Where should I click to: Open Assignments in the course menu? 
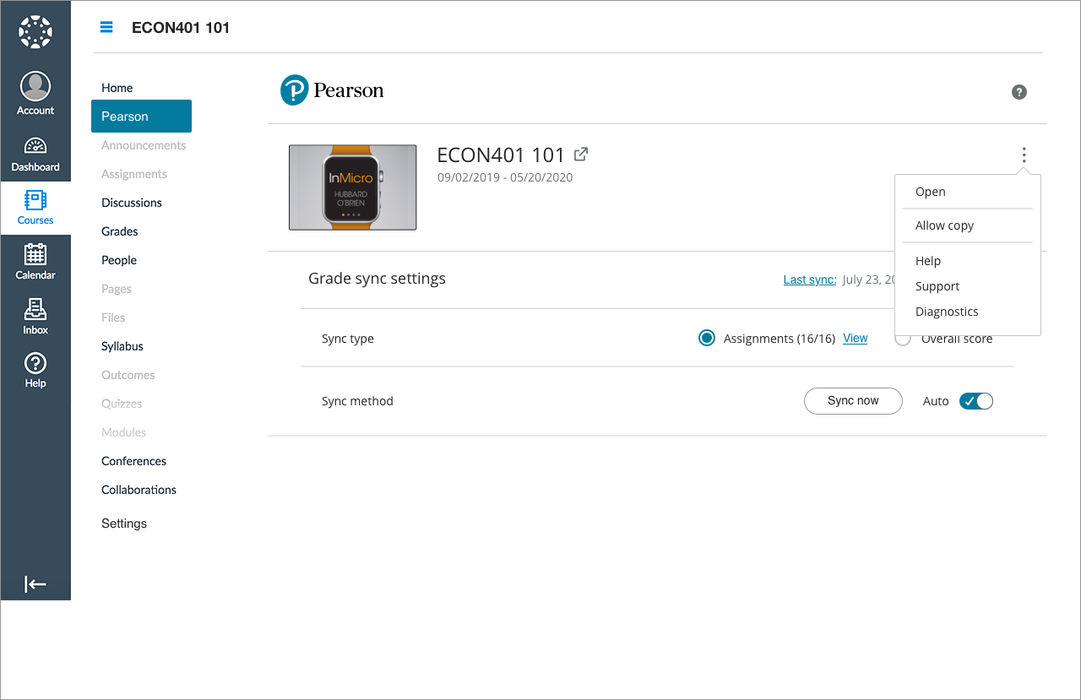click(134, 174)
